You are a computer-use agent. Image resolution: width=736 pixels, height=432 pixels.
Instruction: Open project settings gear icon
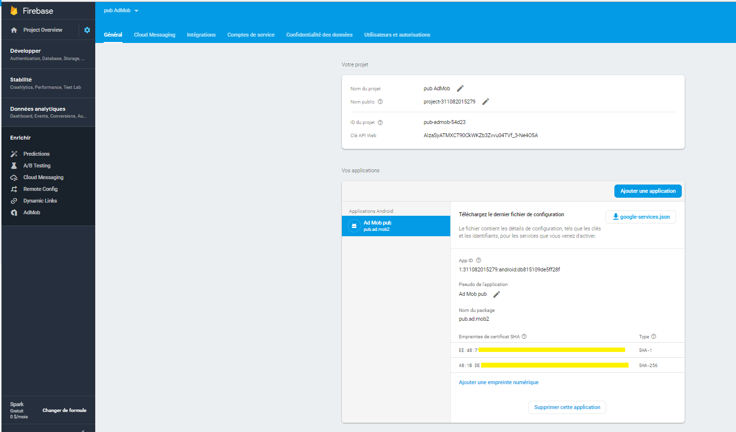pos(87,30)
